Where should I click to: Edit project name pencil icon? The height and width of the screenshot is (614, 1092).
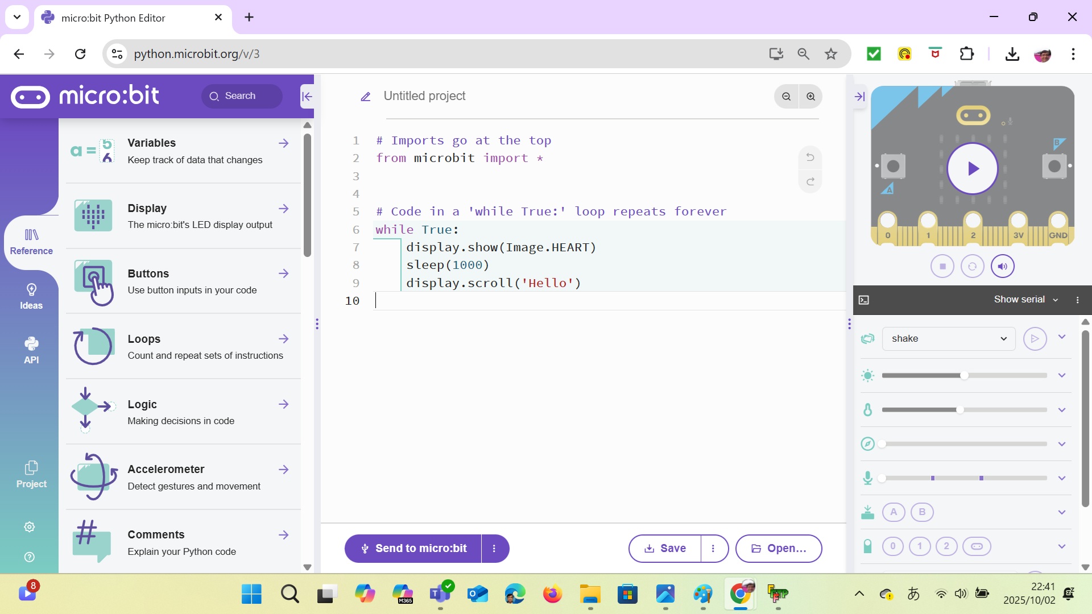pos(366,97)
